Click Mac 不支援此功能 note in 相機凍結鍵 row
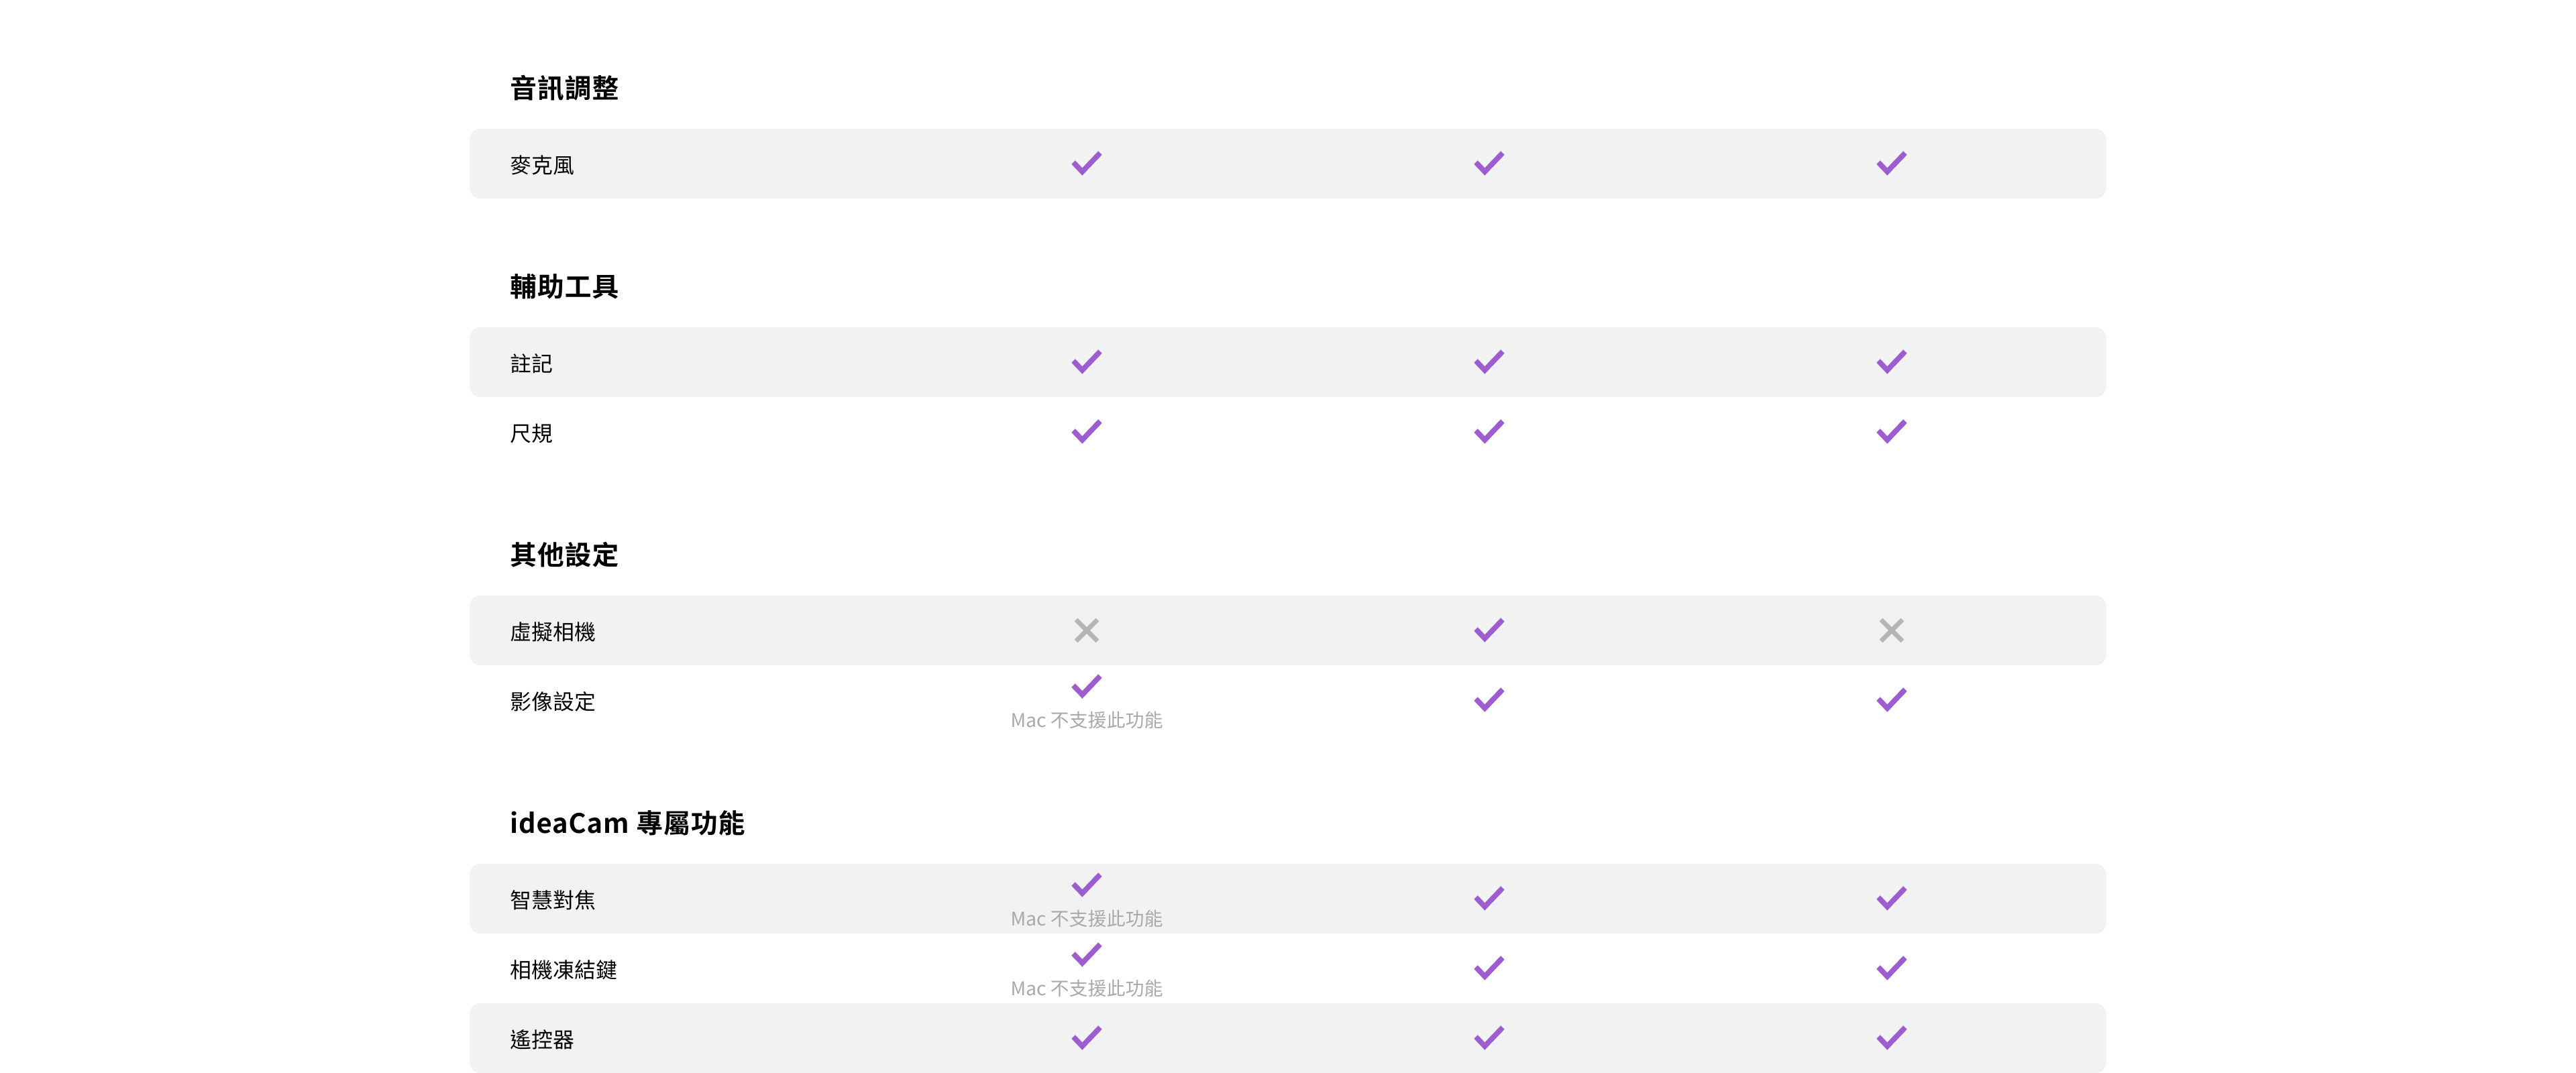This screenshot has width=2576, height=1073. (x=1086, y=988)
